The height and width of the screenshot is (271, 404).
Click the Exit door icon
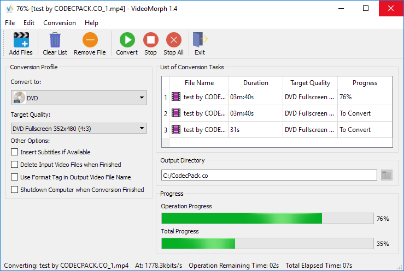pos(200,40)
